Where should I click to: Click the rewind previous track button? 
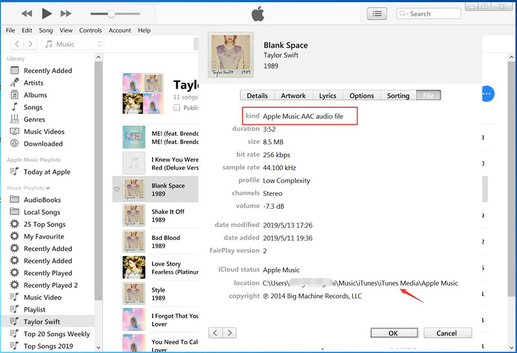click(x=26, y=14)
